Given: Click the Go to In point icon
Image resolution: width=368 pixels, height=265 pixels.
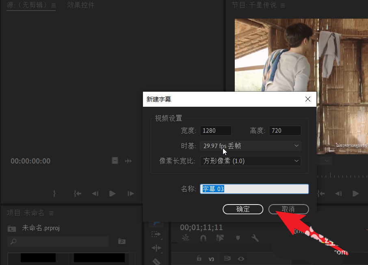Looking at the screenshot, I should (x=78, y=194).
